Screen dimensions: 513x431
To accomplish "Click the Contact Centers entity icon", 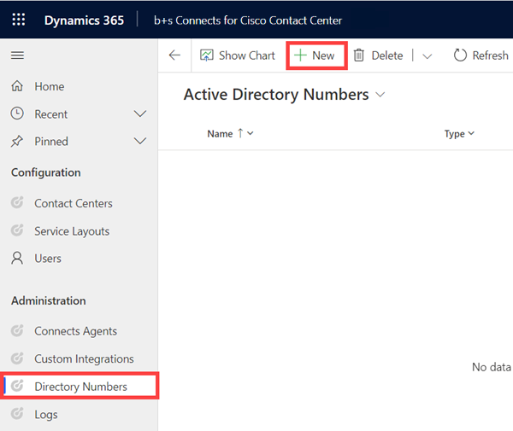I will tap(17, 203).
